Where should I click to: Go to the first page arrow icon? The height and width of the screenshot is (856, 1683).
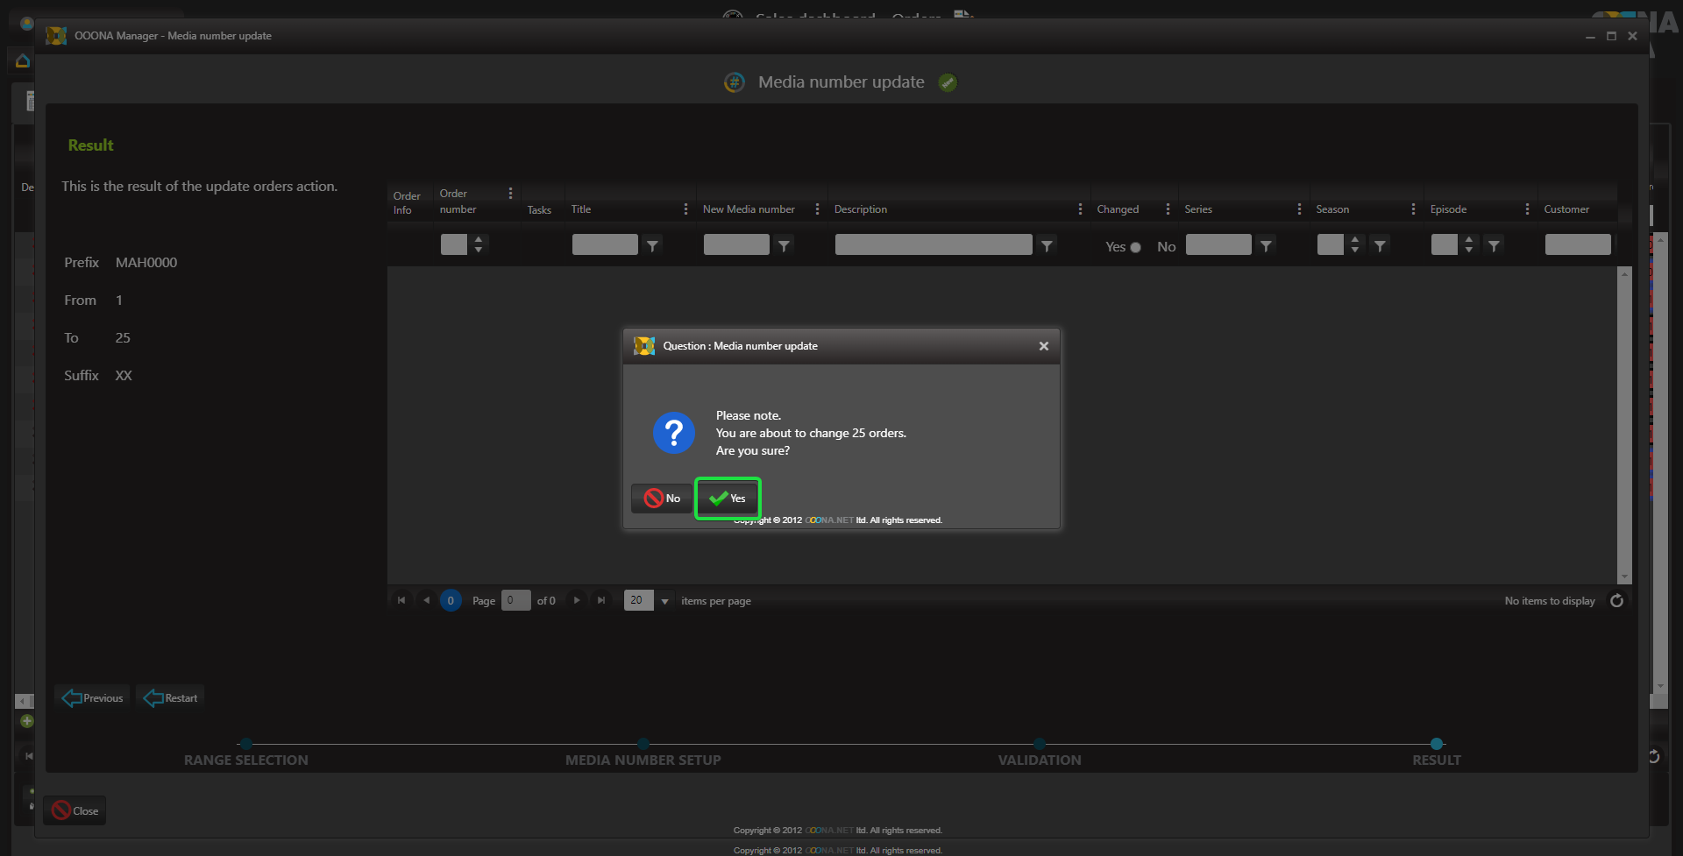[401, 601]
